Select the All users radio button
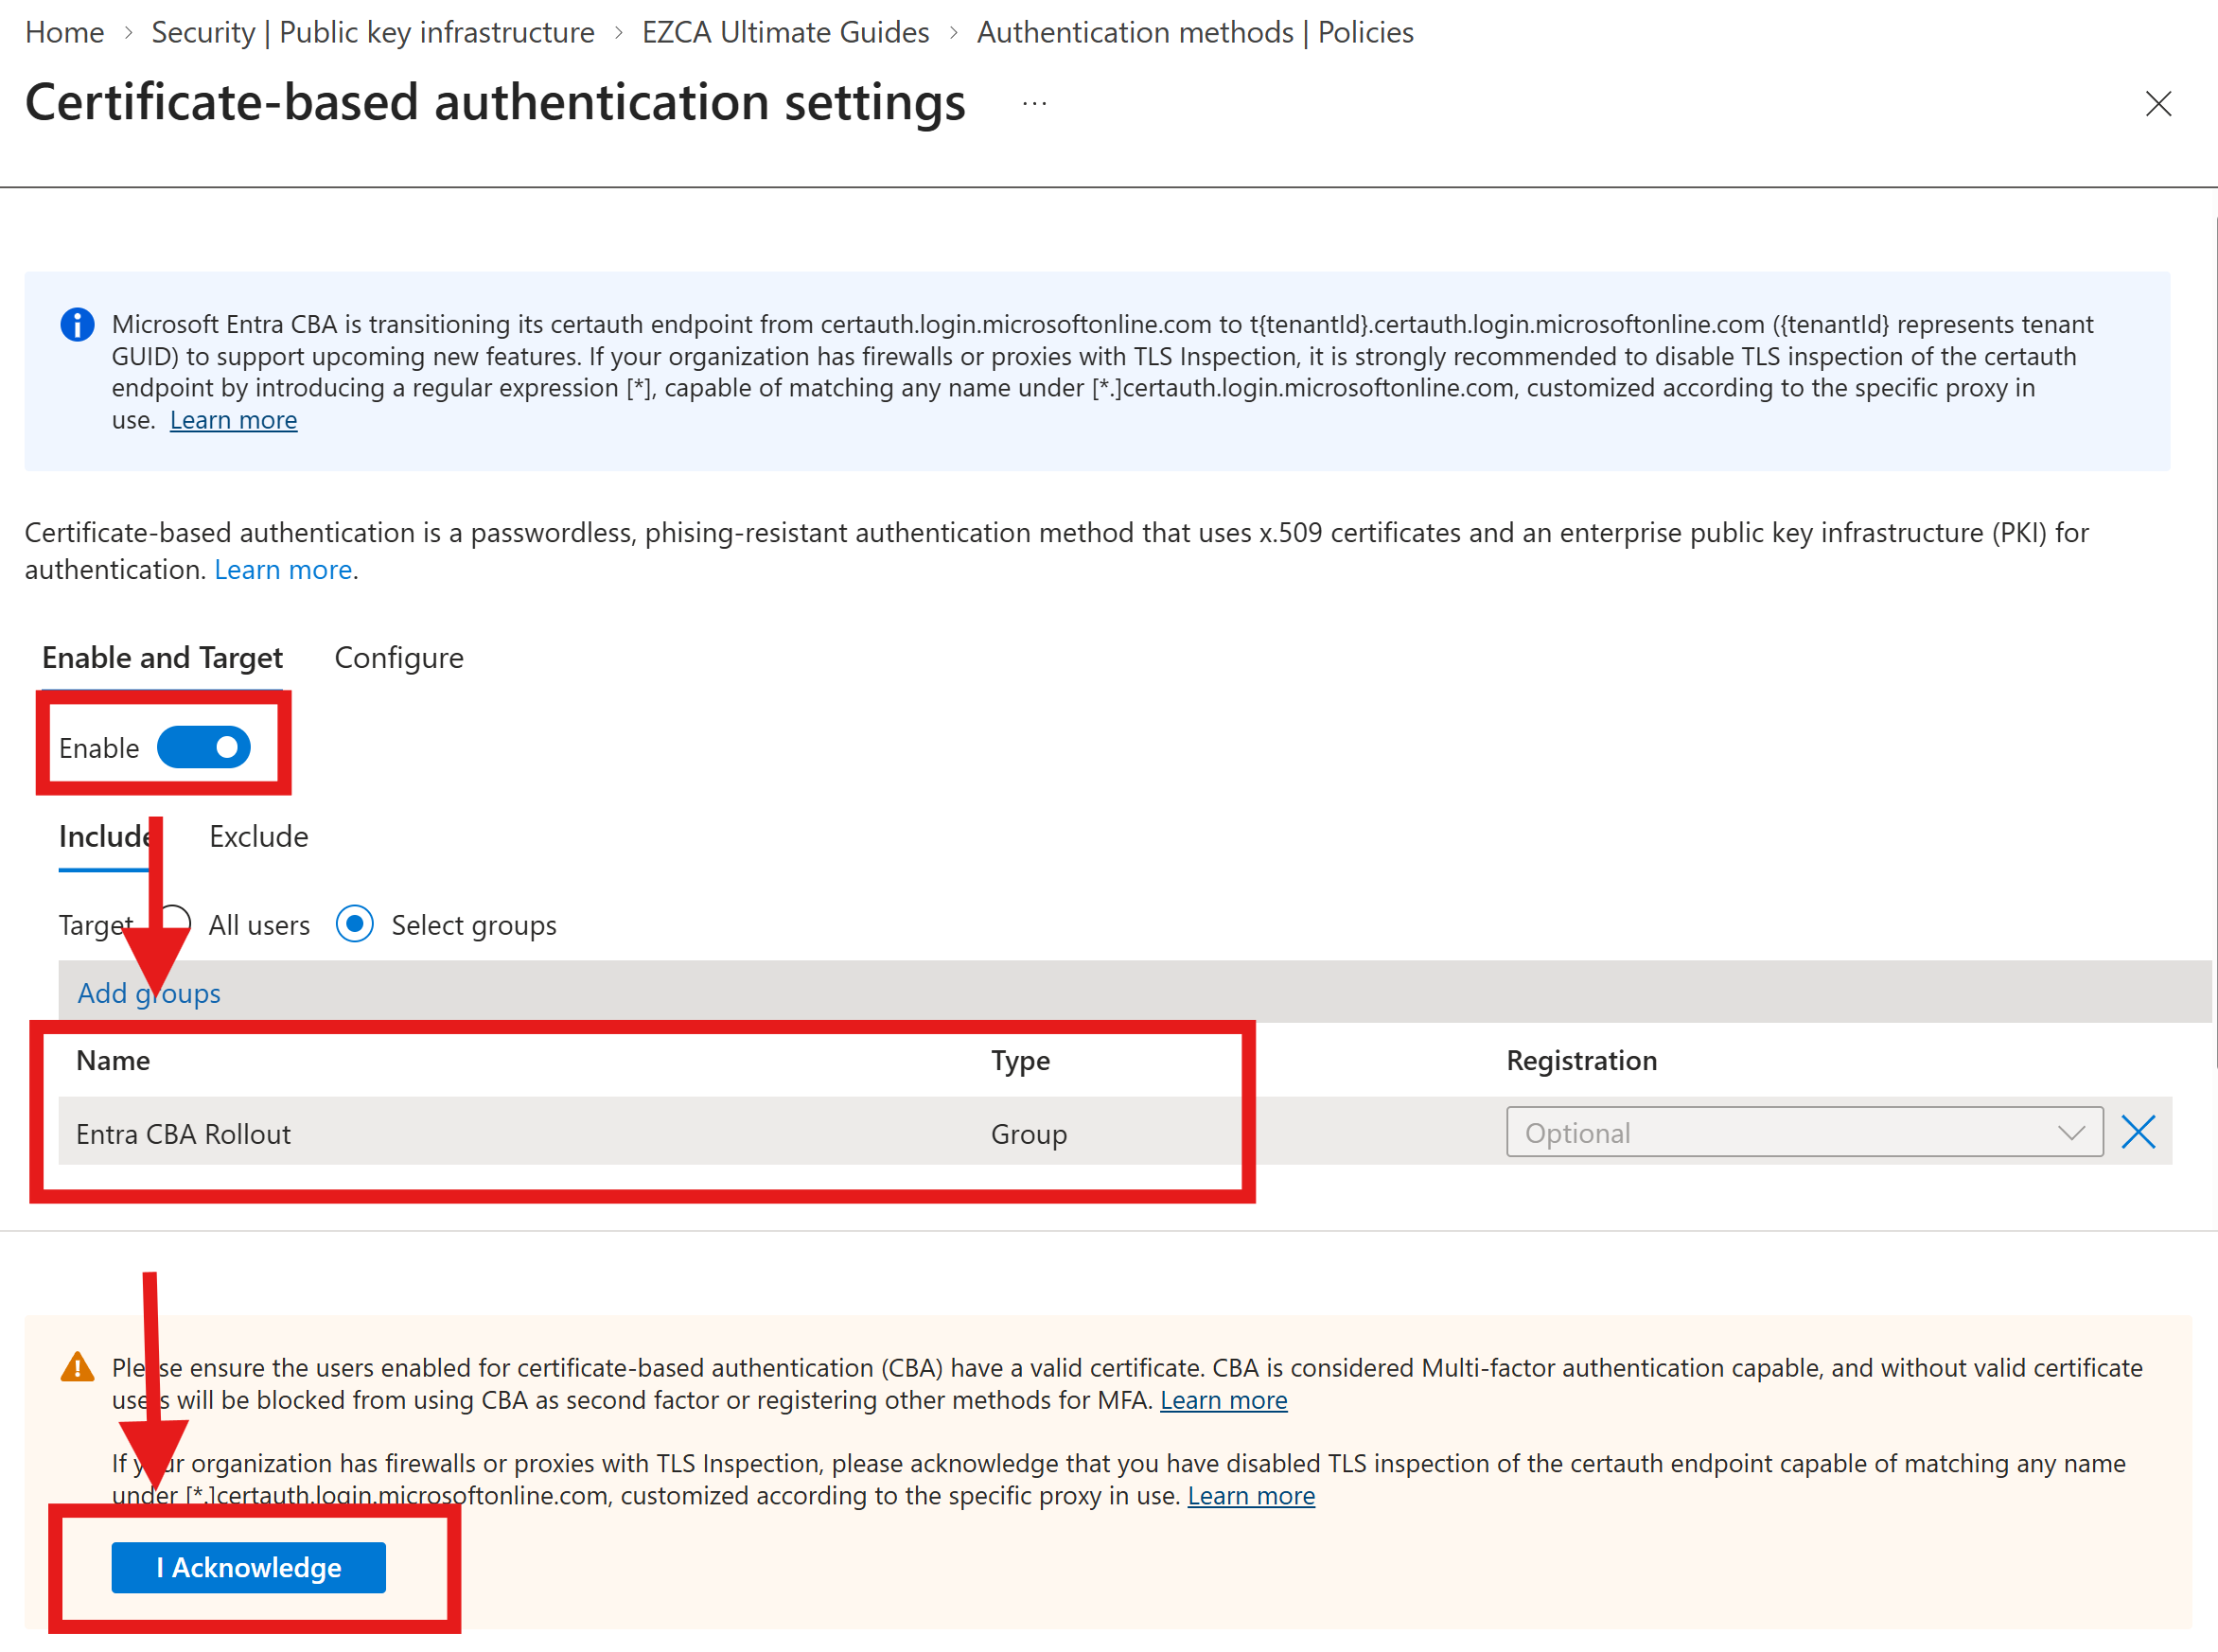 (x=175, y=924)
